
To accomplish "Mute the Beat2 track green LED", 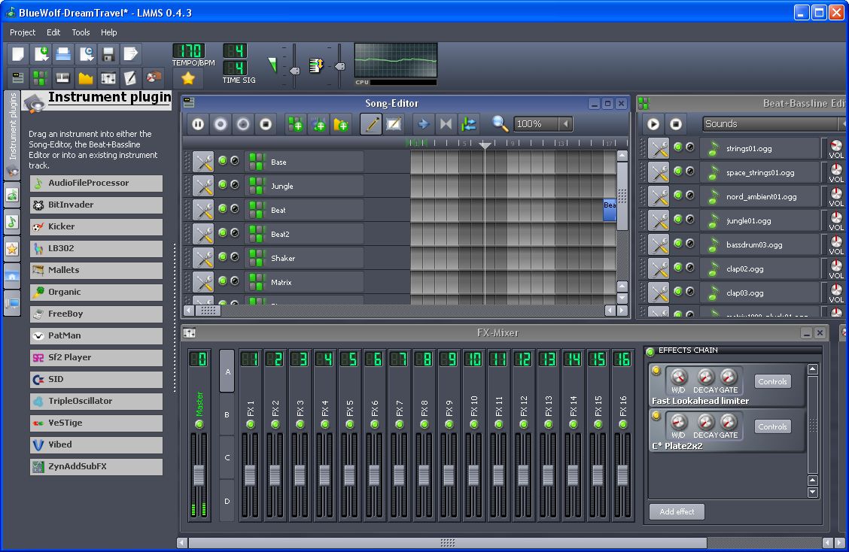I will click(x=223, y=232).
